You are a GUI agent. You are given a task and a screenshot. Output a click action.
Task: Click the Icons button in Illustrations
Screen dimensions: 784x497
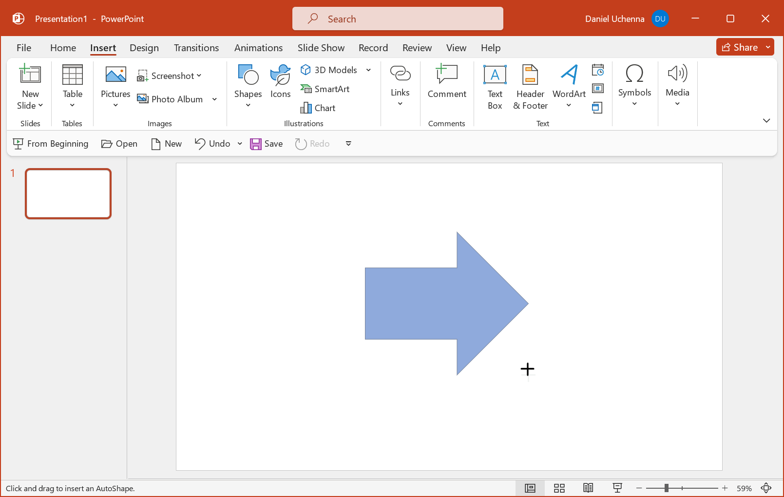pyautogui.click(x=280, y=82)
